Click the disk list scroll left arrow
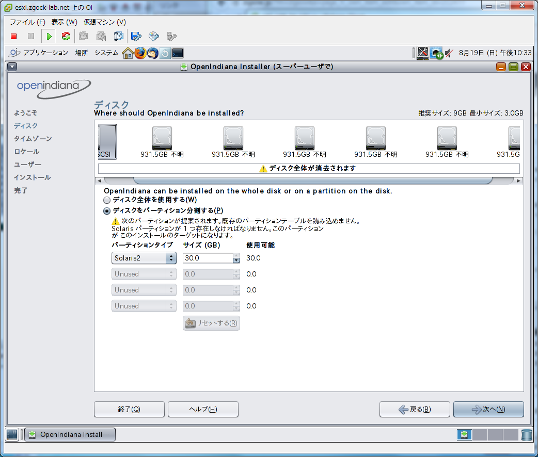 (99, 181)
